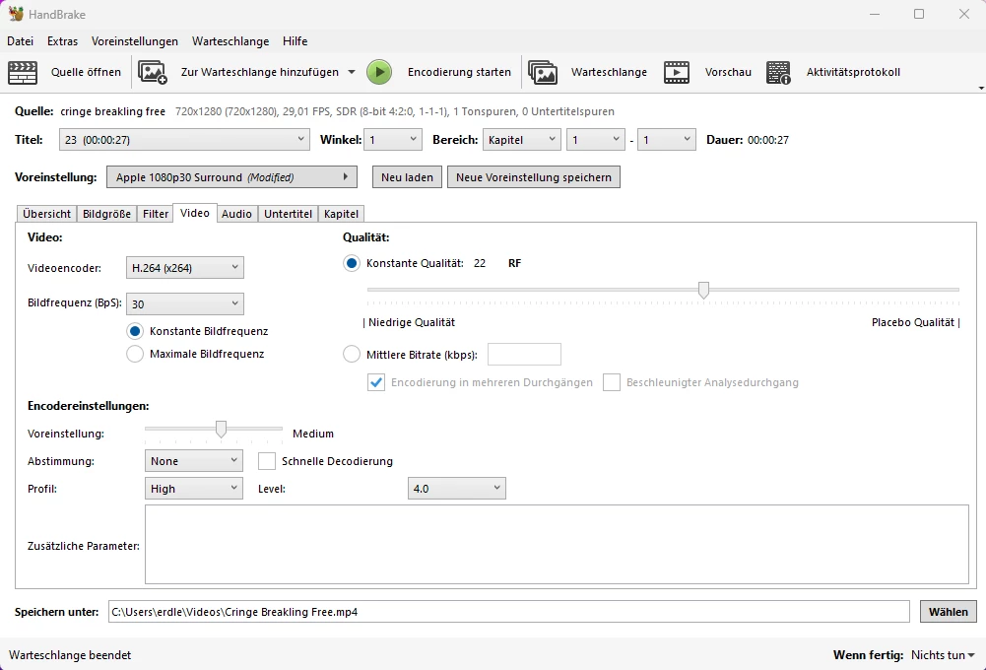Screen dimensions: 986x670
Task: Open the Abstimmung None dropdown
Action: pyautogui.click(x=194, y=461)
